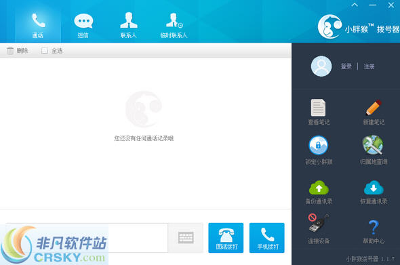400x265 pixels.
Task: Click 恢复通讯录 restore cloud icon
Action: 374,188
